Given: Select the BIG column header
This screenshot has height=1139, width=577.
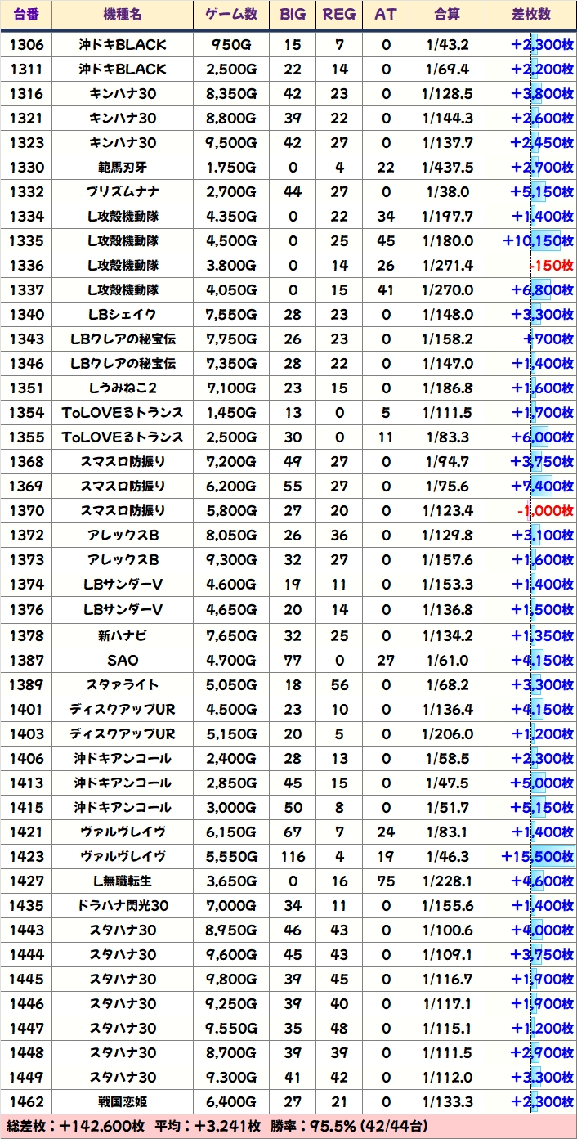Looking at the screenshot, I should pyautogui.click(x=293, y=15).
